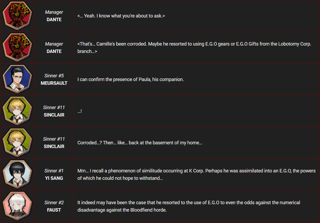Click "Sinner #11 SINCLAIR" label beside the "…!" line
The height and width of the screenshot is (223, 320).
pyautogui.click(x=54, y=111)
